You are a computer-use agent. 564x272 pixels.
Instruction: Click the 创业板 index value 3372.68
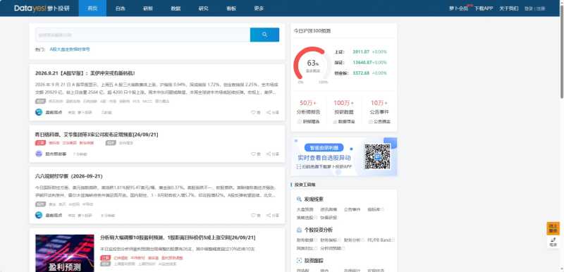[361, 73]
